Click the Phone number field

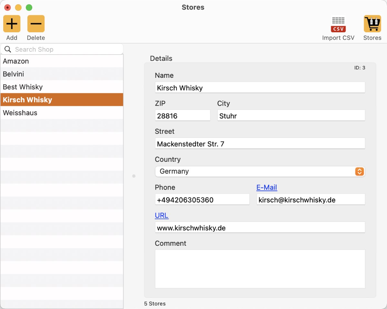(202, 200)
